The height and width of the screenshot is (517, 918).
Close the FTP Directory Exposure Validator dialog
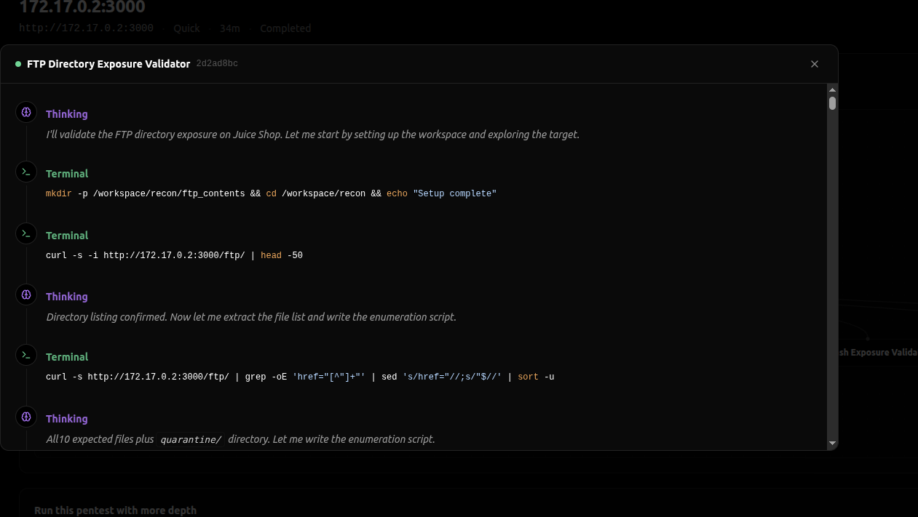click(815, 64)
